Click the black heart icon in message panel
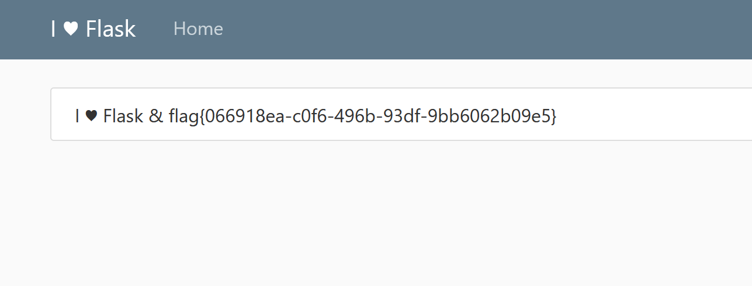 click(x=91, y=116)
